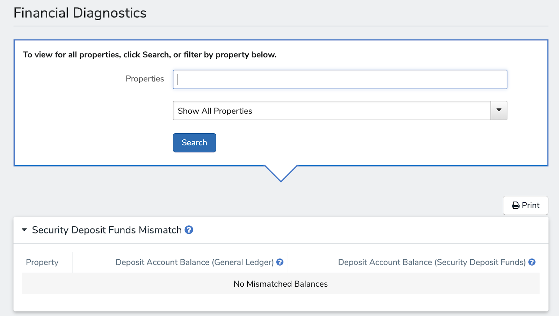Click the Financial Diagnostics page title
This screenshot has height=316, width=559.
80,13
